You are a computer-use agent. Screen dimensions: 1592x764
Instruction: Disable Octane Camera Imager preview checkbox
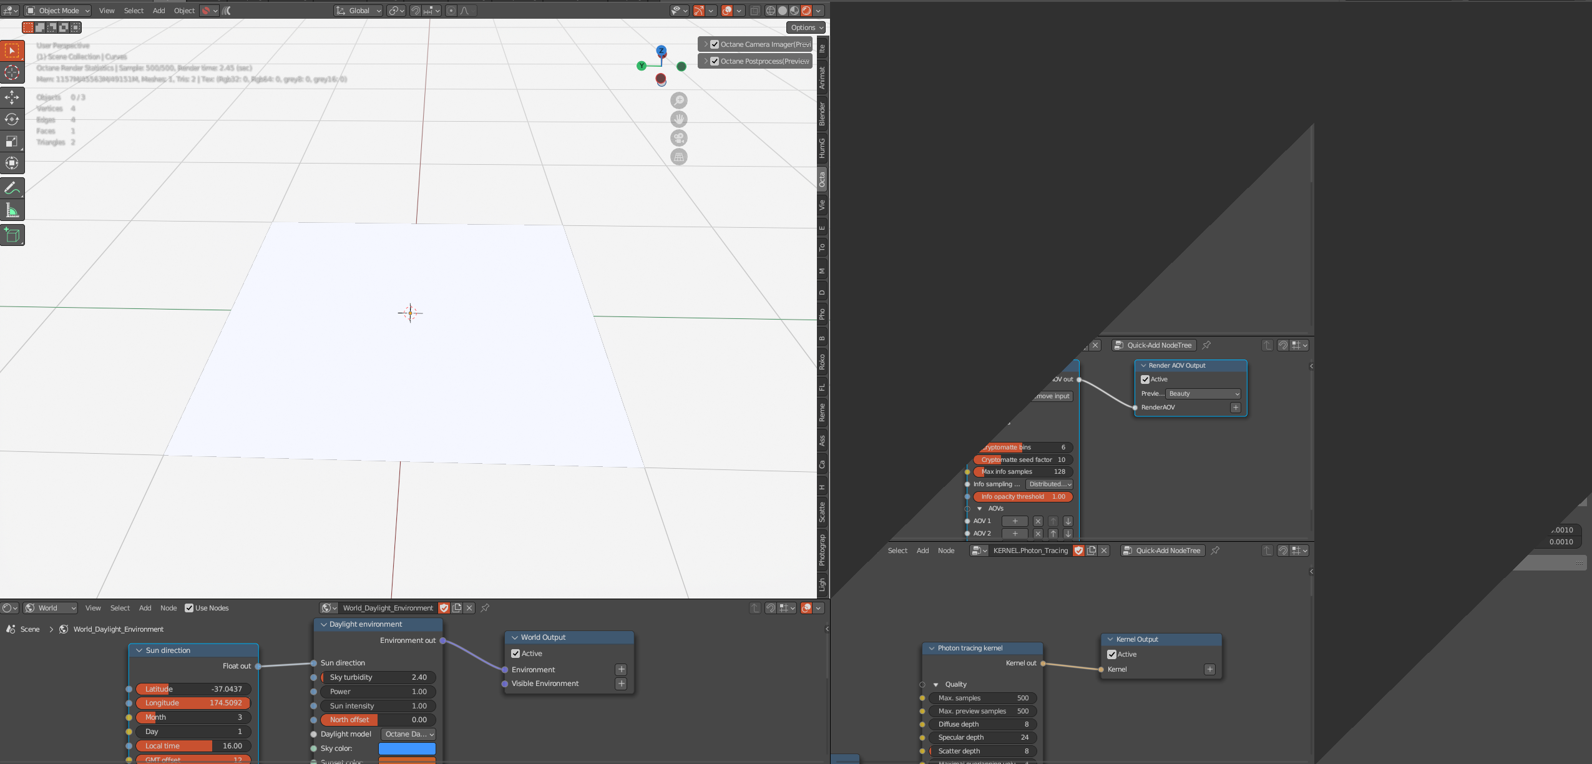(x=715, y=44)
